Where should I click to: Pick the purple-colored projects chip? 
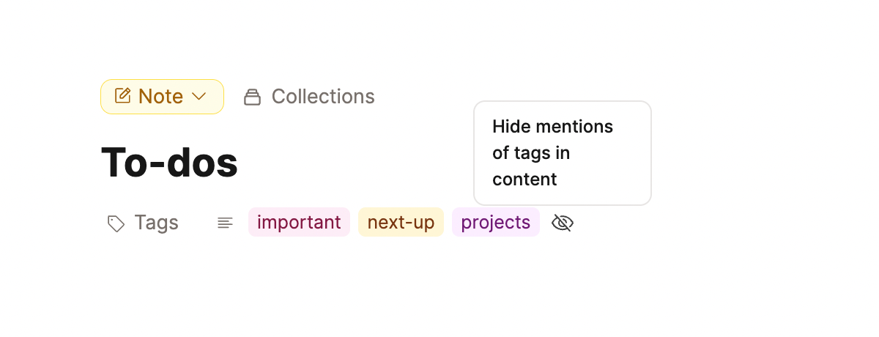click(496, 222)
